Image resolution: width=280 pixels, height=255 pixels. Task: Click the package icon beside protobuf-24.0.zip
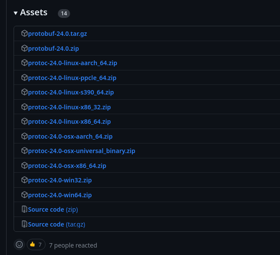pos(25,48)
